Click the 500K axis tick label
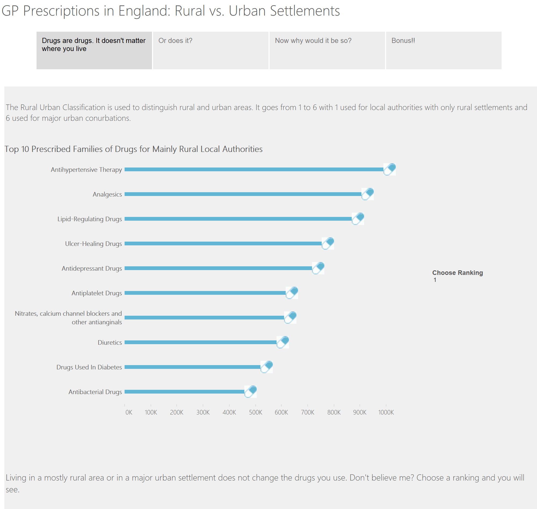The width and height of the screenshot is (537, 509). [x=255, y=412]
